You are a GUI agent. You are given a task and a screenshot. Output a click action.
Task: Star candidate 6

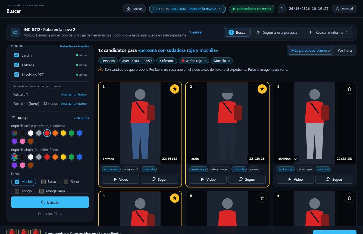point(349,198)
